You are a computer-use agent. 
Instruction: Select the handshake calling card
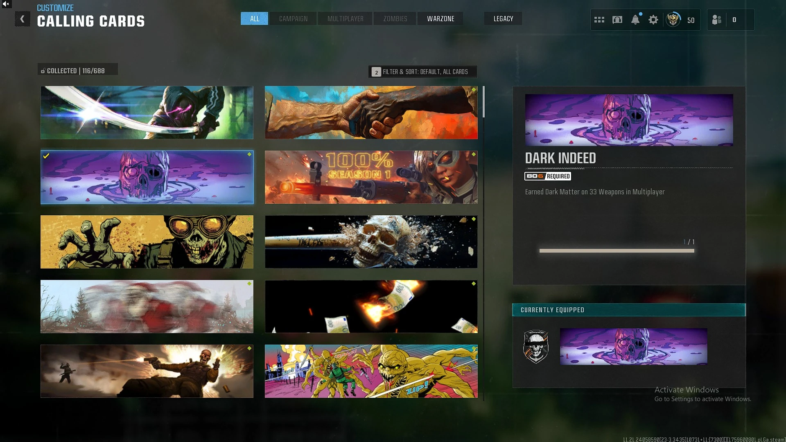(x=371, y=113)
